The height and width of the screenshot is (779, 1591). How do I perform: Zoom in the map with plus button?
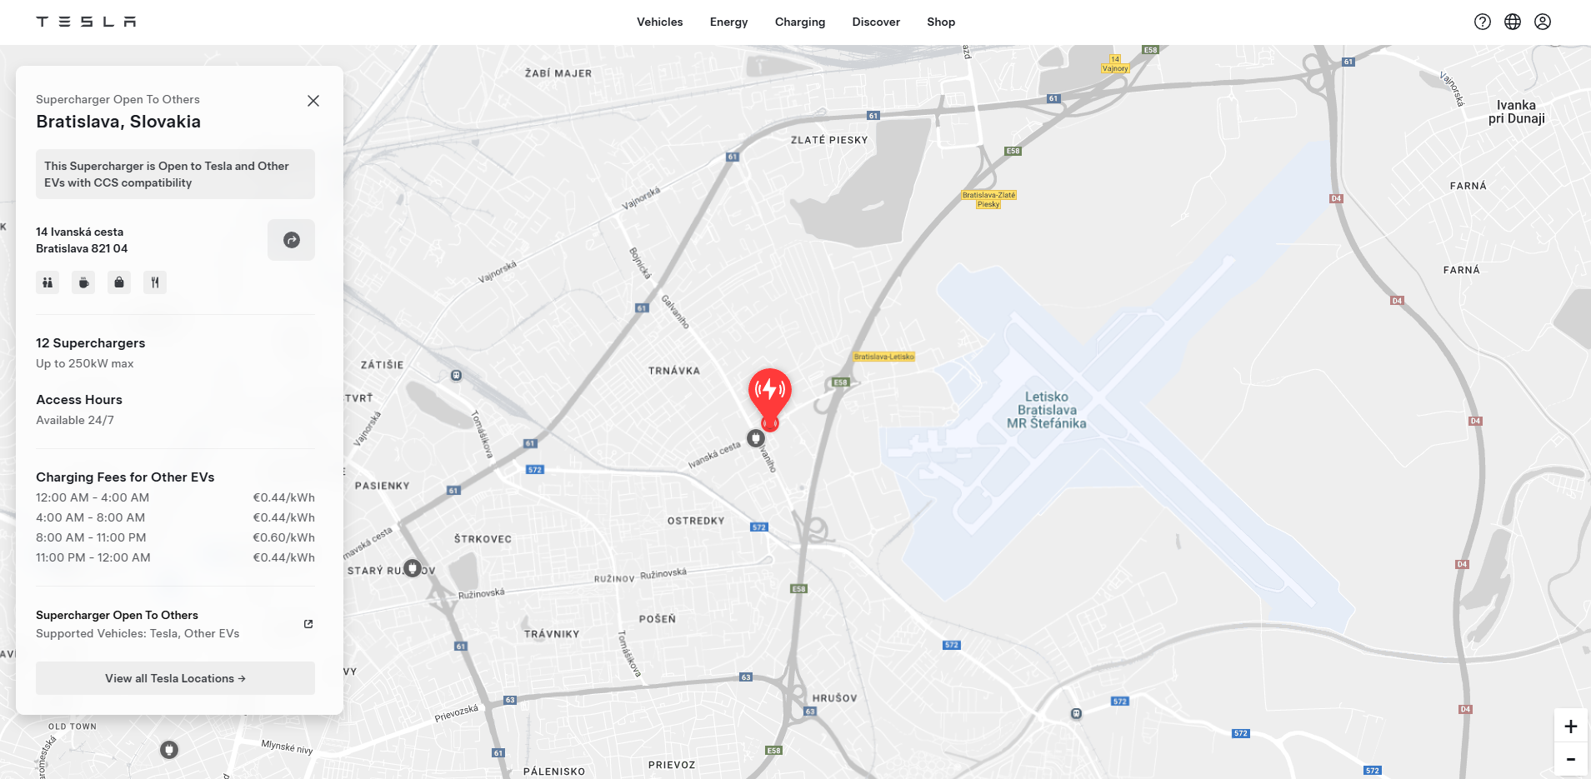click(x=1571, y=726)
